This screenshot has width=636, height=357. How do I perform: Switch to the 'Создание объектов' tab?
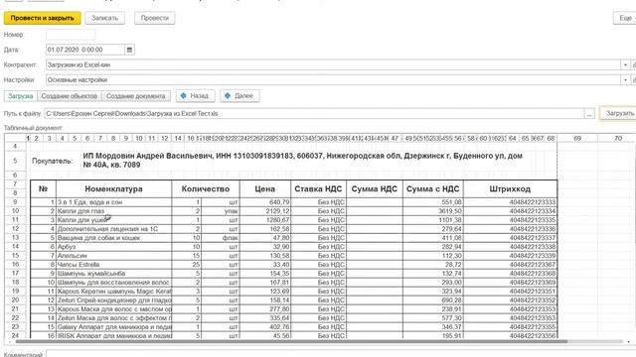coord(70,96)
